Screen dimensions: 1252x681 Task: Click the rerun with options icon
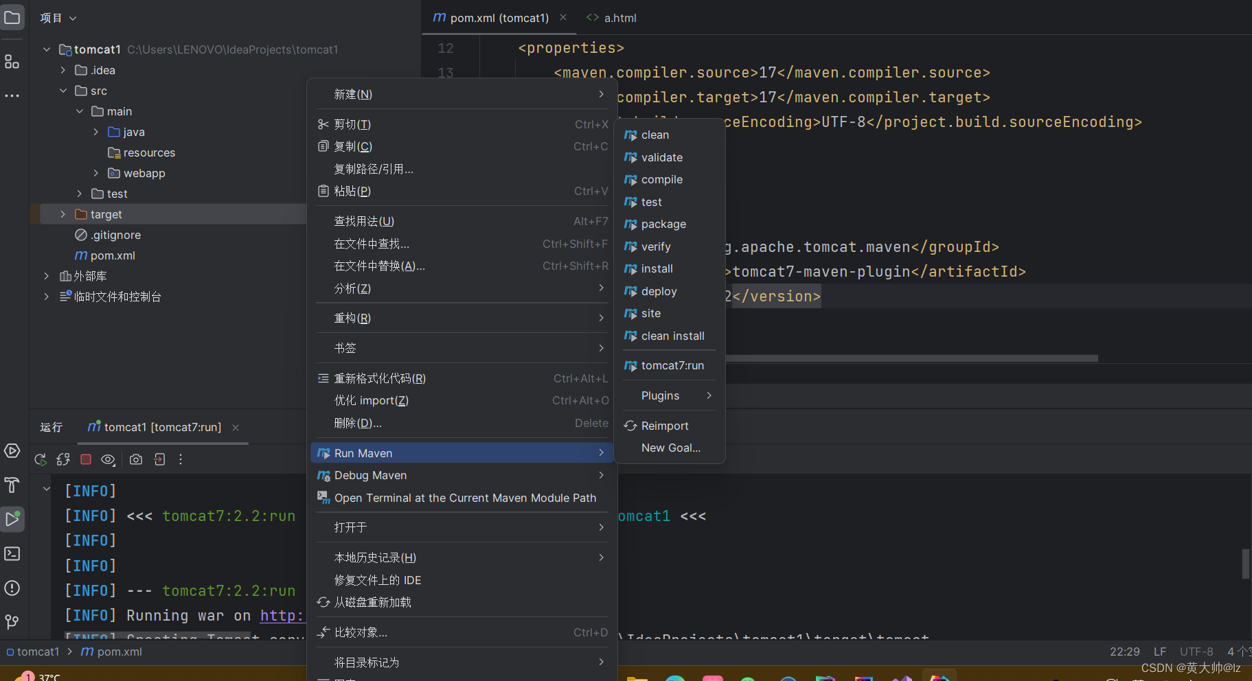pos(63,459)
